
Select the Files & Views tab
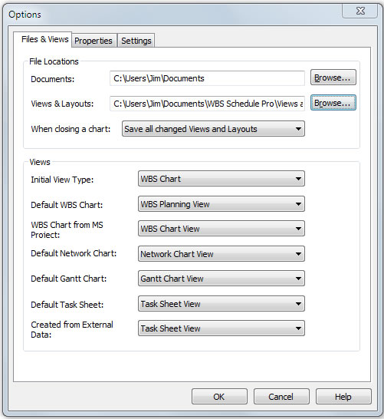click(44, 39)
